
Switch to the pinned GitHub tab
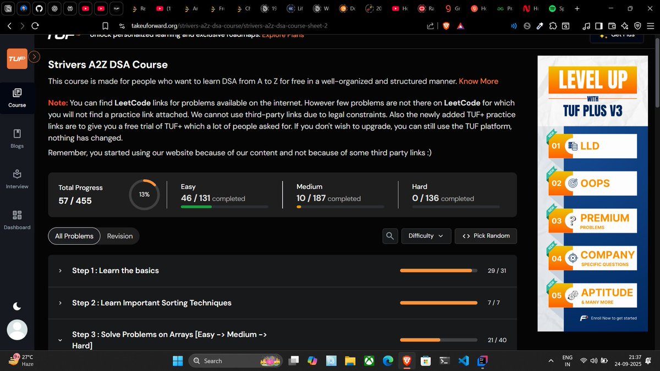(x=39, y=9)
